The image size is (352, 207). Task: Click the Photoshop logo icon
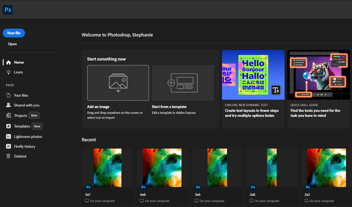click(x=8, y=10)
